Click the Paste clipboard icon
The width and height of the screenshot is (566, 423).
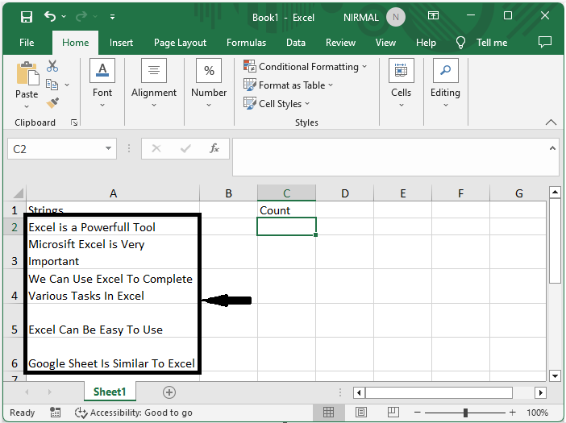[x=27, y=73]
